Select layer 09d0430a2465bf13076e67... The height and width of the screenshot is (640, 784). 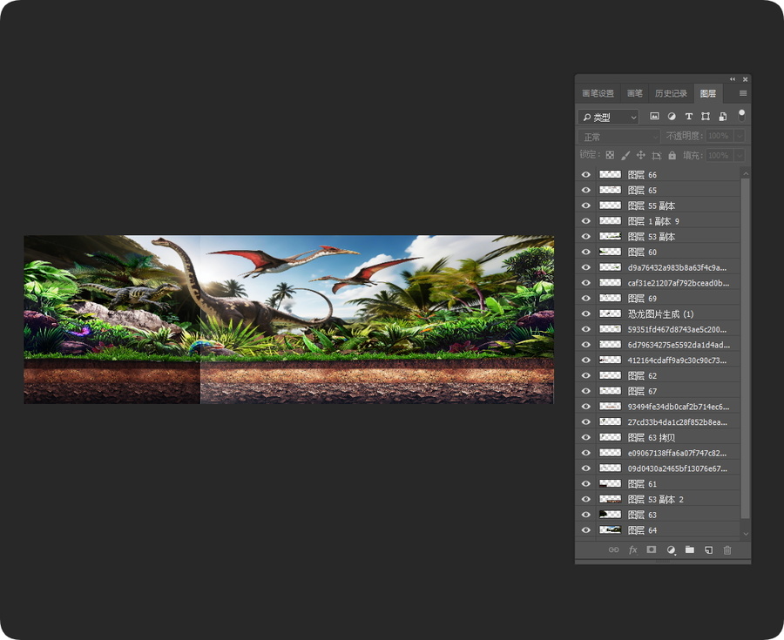point(658,468)
